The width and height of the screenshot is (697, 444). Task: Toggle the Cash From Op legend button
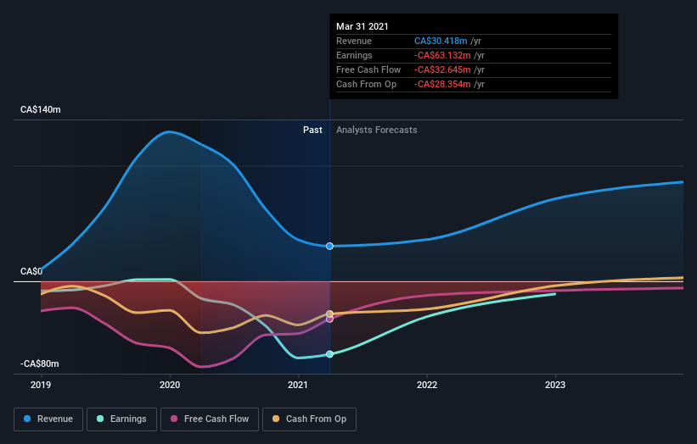point(309,419)
